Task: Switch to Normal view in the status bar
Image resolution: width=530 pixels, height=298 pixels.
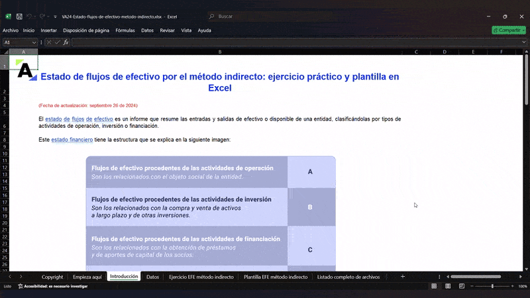Action: tap(434, 286)
